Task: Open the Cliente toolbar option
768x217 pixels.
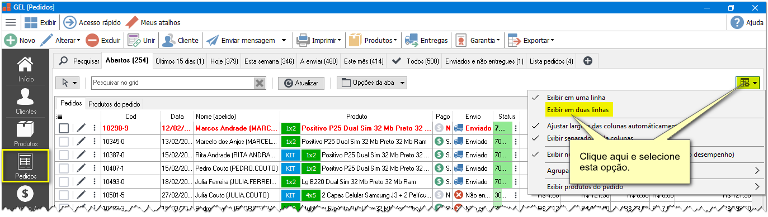Action: coord(180,40)
